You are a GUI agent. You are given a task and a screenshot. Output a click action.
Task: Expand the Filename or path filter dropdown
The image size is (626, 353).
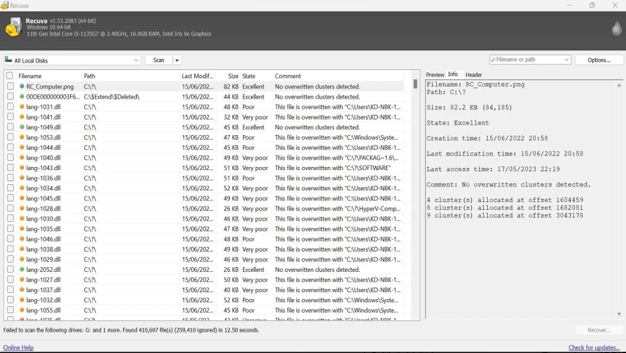pyautogui.click(x=566, y=60)
